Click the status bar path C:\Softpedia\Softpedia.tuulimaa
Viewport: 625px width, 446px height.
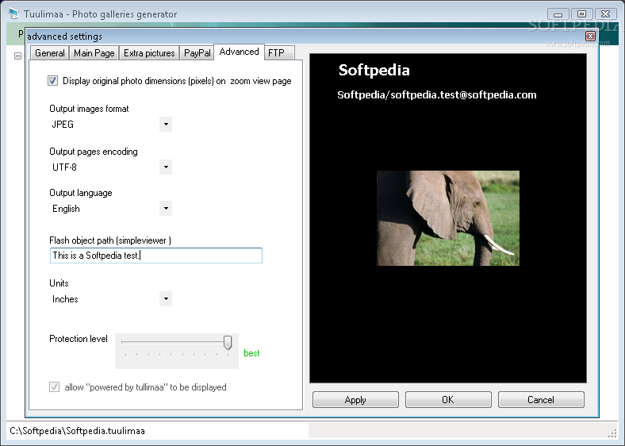77,431
